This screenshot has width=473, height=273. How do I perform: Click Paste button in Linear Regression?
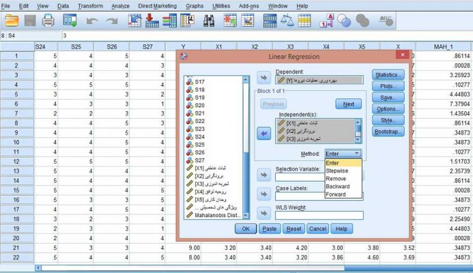[270, 229]
